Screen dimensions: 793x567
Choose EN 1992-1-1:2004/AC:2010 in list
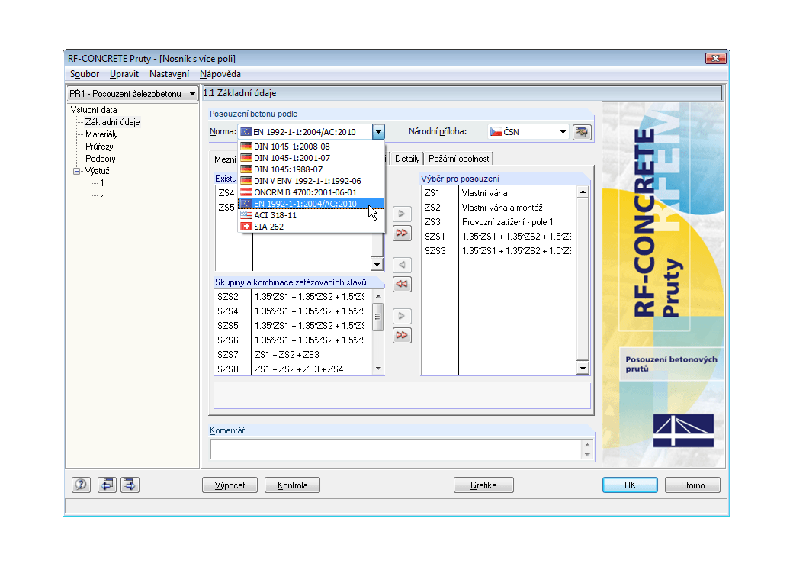pos(311,204)
